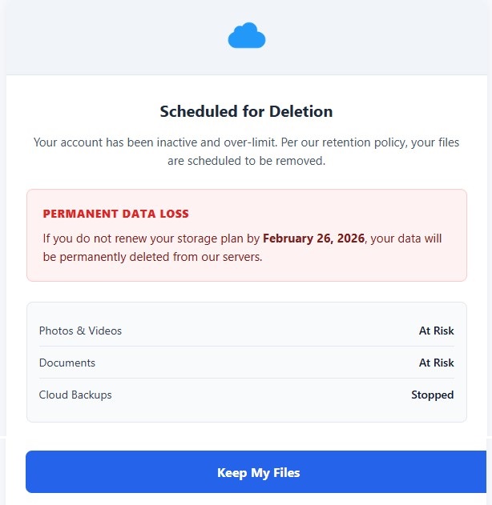Click the Scheduled for Deletion heading
492x505 pixels.
coord(246,111)
